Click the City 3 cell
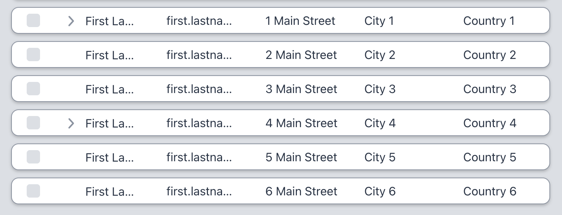Screen dimensions: 562x215 pyautogui.click(x=380, y=89)
